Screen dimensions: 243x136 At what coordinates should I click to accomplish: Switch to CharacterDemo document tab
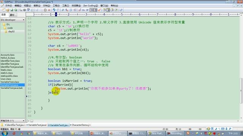80,125
